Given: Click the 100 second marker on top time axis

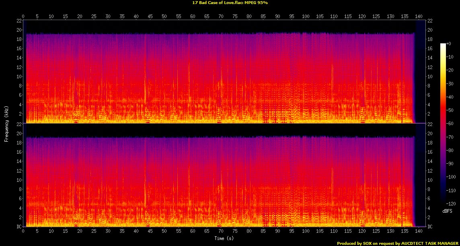Looking at the screenshot, I should click(x=306, y=16).
